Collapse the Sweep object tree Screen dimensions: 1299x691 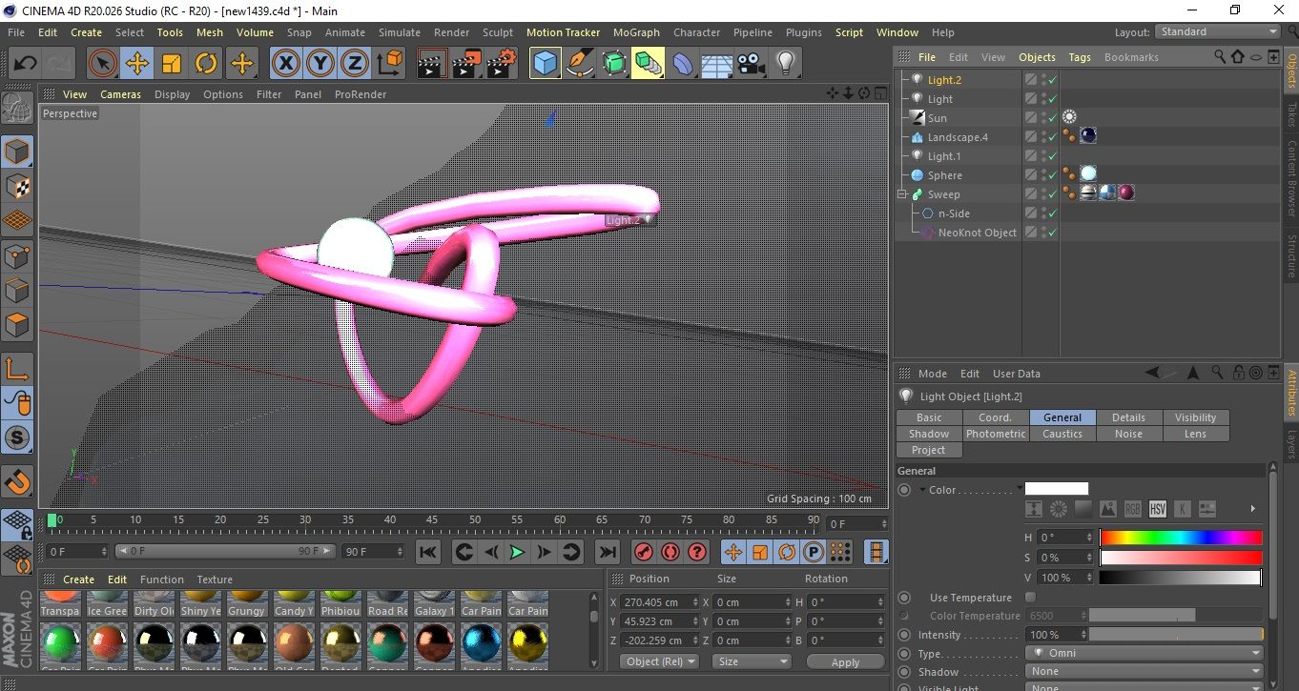pyautogui.click(x=902, y=194)
